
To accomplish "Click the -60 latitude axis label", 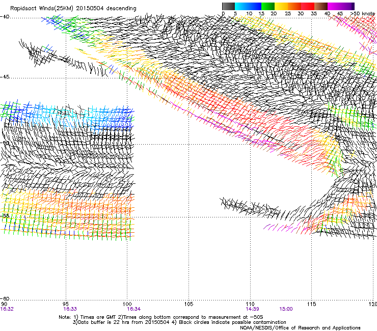I will (x=5, y=298).
